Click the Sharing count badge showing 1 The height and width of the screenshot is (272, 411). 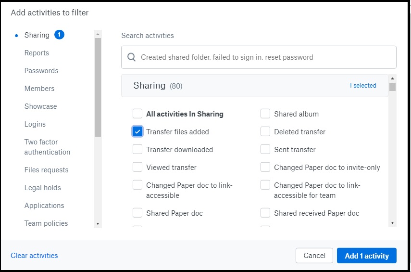59,35
